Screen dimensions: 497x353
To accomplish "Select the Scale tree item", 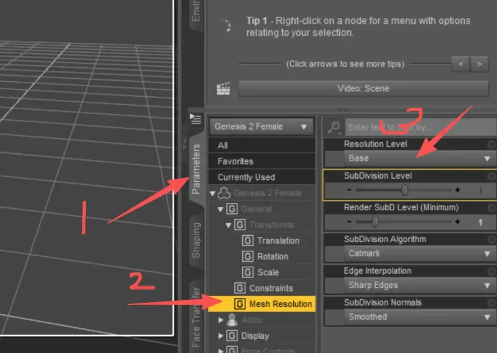I will click(268, 272).
